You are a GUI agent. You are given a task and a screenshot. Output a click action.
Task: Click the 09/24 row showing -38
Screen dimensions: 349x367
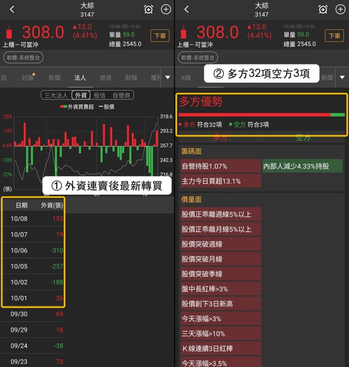34,346
